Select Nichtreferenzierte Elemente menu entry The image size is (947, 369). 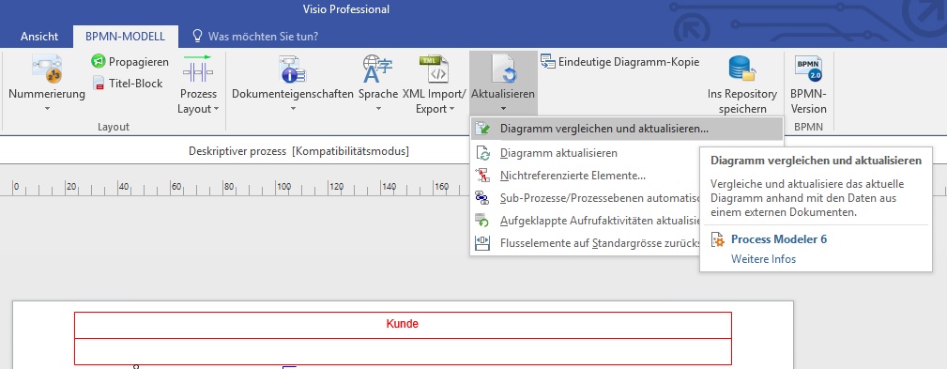573,176
